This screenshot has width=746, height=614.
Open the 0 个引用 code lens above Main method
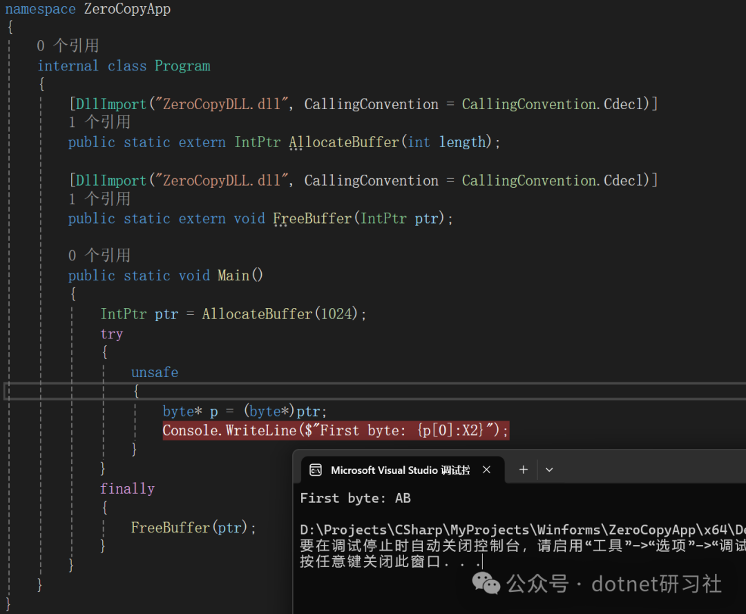99,256
